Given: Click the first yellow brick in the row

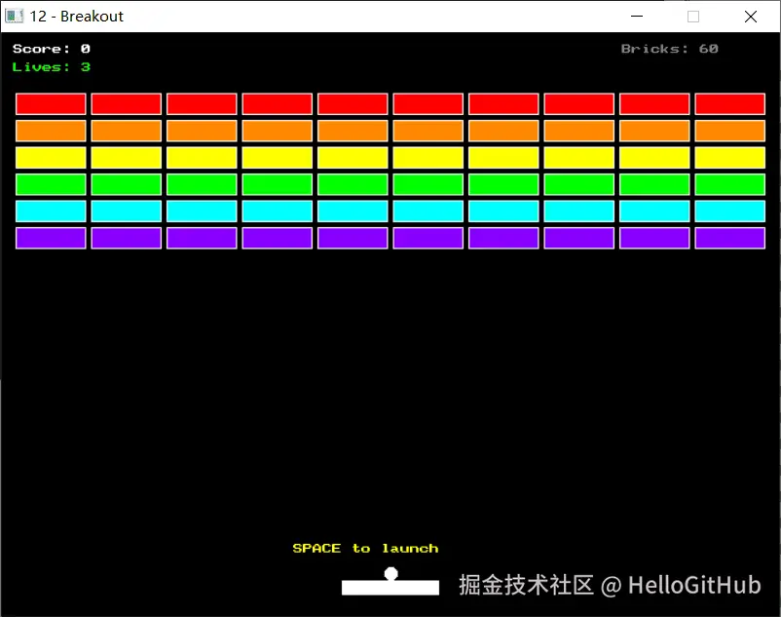Looking at the screenshot, I should pos(51,158).
